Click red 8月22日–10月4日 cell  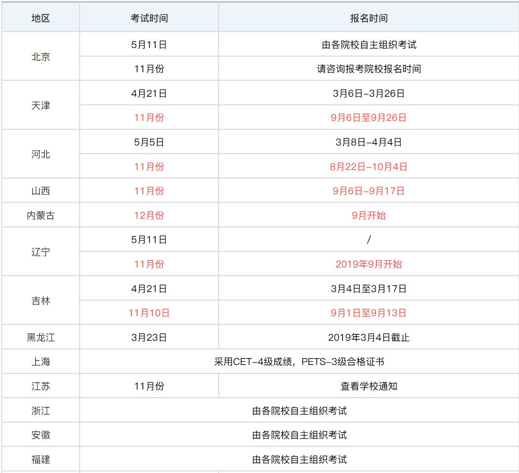tap(369, 167)
